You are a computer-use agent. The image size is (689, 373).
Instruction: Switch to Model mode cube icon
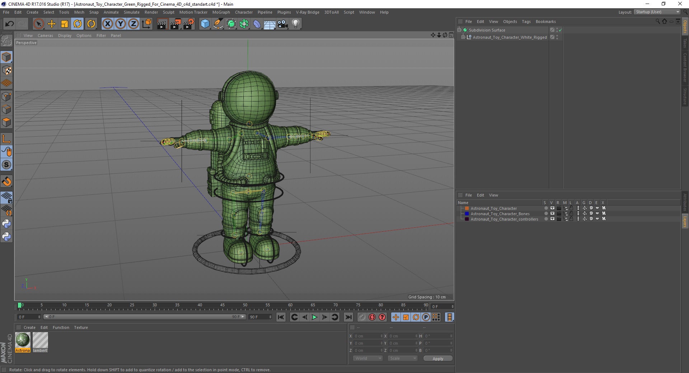coord(6,57)
